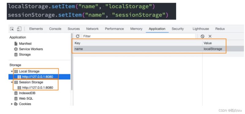Screen dimensions: 245x114
Task: Open the Storage item under Application
Action: click(x=25, y=55)
